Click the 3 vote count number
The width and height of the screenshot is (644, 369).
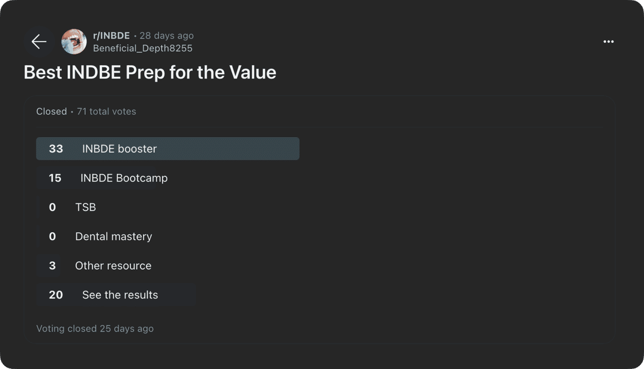(x=52, y=266)
